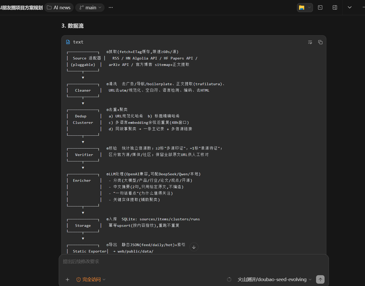Click the 'Storage' box label
365x286 pixels.
pos(83,226)
